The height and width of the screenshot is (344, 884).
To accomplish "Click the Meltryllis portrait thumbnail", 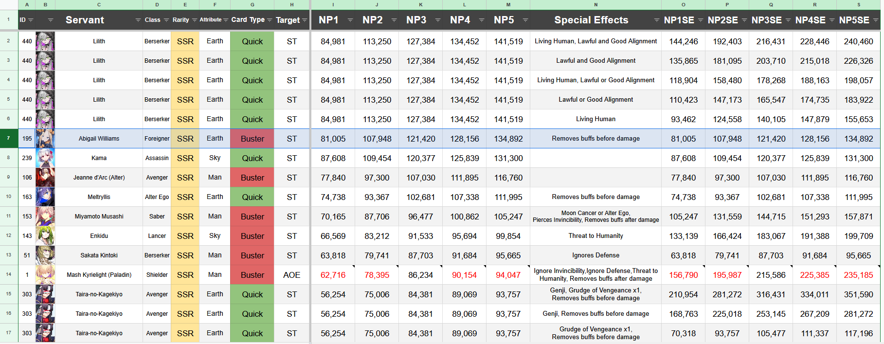I will (45, 197).
